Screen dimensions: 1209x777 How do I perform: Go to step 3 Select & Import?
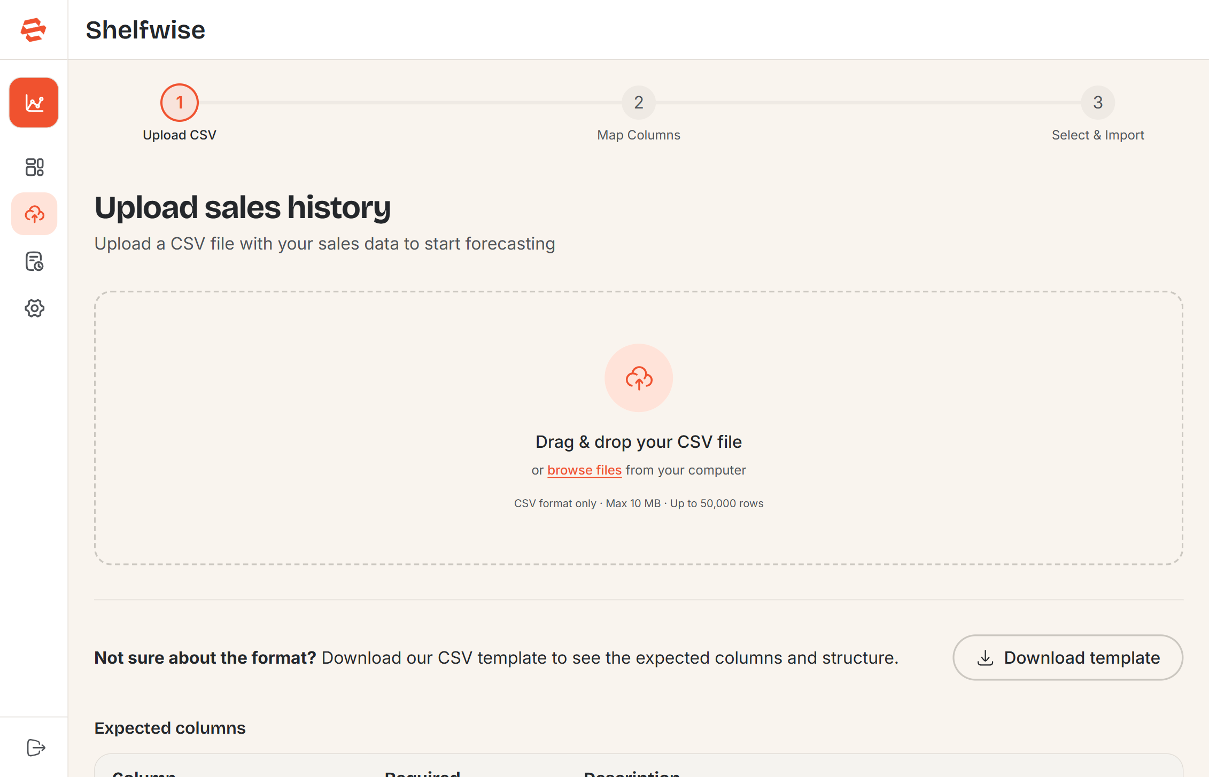point(1098,102)
